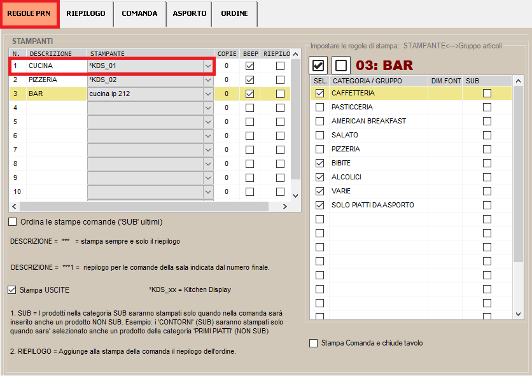Go to the COMANDA tab
532x376 pixels.
(x=139, y=13)
